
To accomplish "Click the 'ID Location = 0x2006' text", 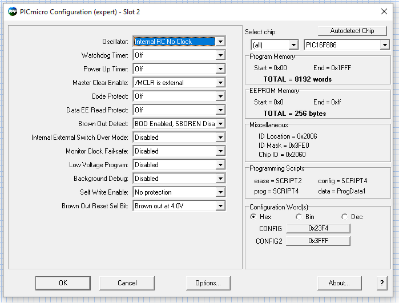I will [x=288, y=136].
